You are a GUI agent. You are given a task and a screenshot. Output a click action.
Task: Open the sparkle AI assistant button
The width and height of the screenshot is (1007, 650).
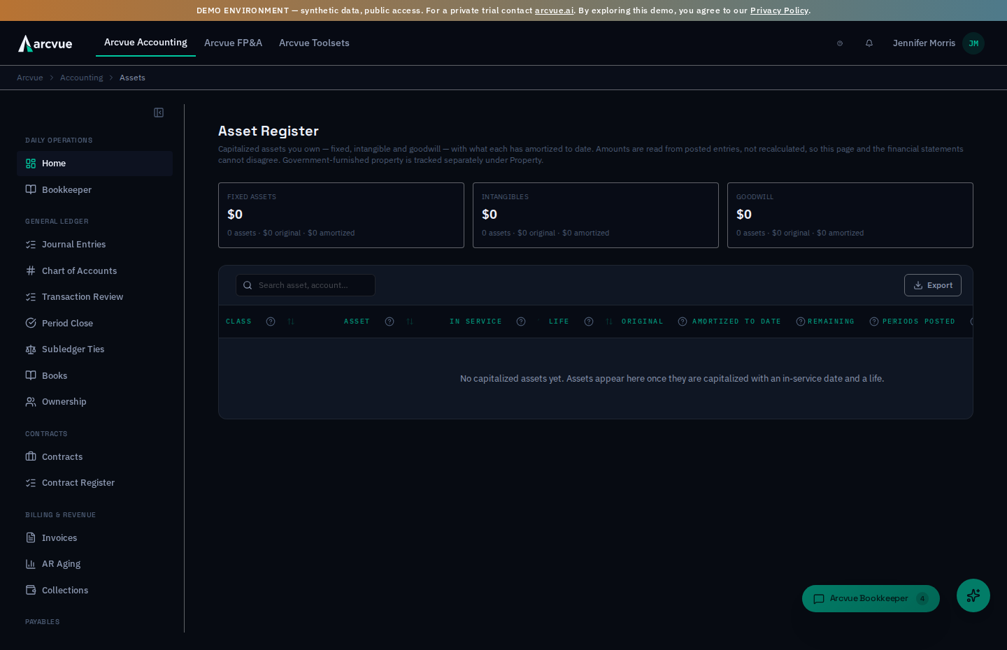click(x=973, y=595)
